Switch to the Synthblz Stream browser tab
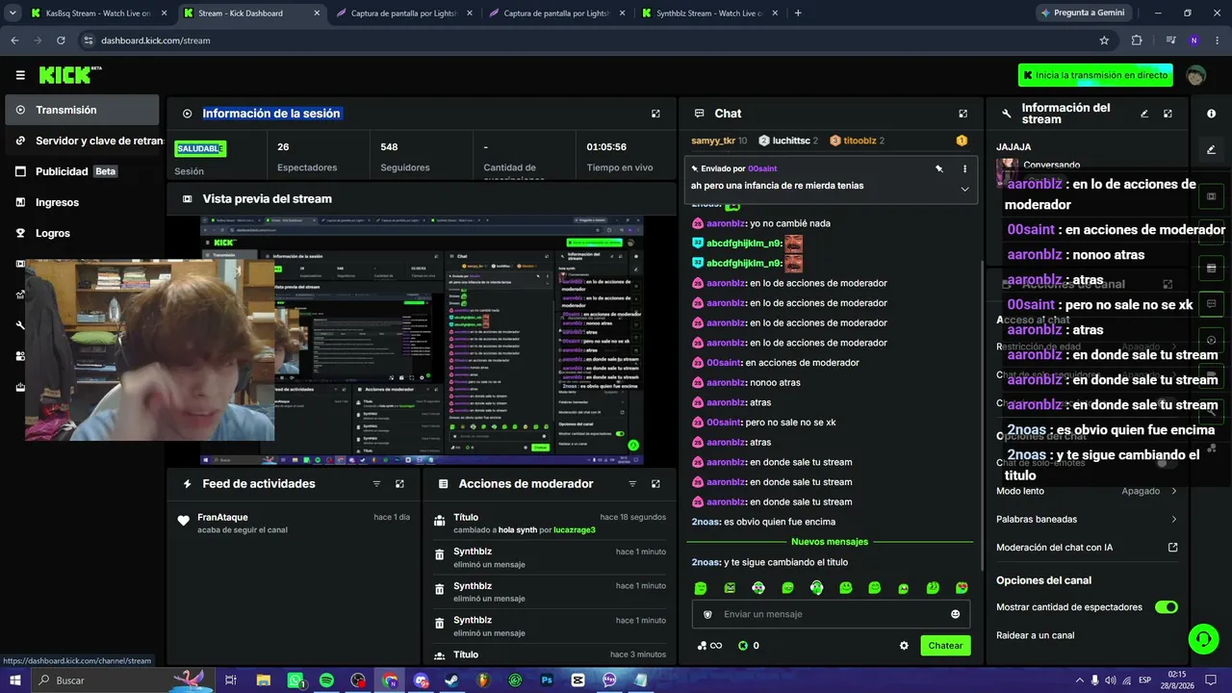This screenshot has height=693, width=1232. [708, 13]
